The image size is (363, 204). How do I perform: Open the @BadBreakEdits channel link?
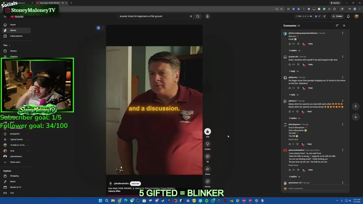coord(121,184)
